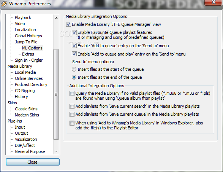Select Playback in the preferences tree

pos(23,18)
